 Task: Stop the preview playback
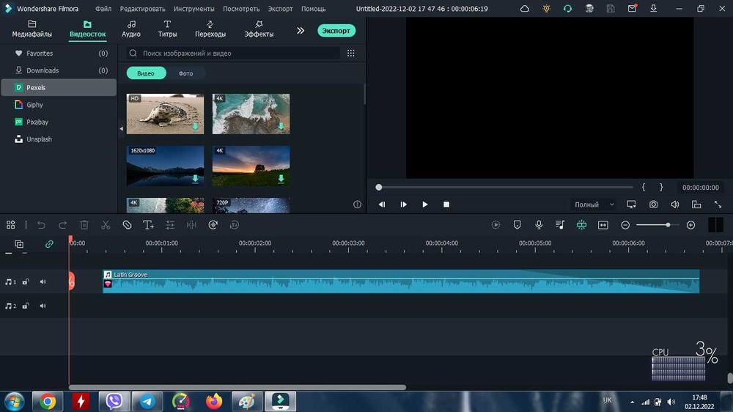[x=446, y=205]
